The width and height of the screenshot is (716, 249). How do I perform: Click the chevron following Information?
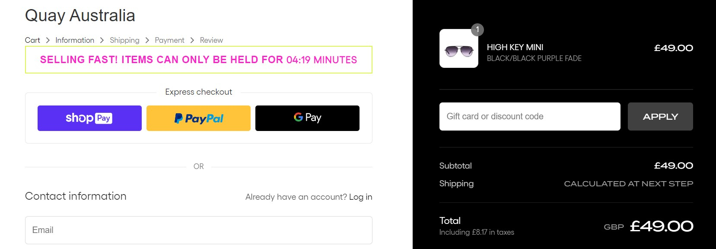pyautogui.click(x=102, y=40)
